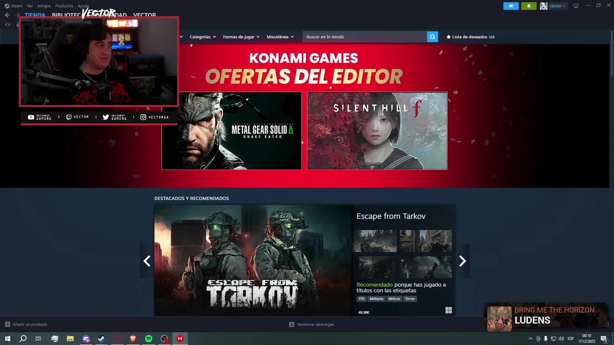Open the Ayuda menu
This screenshot has height=345, width=614.
coord(83,6)
